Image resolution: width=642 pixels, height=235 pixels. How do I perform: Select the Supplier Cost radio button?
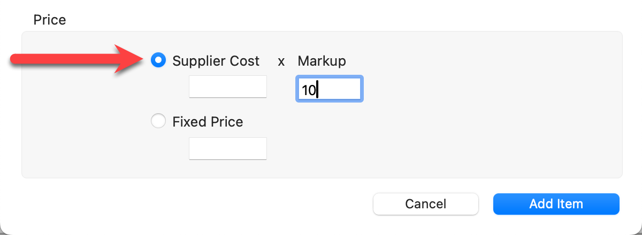click(158, 60)
